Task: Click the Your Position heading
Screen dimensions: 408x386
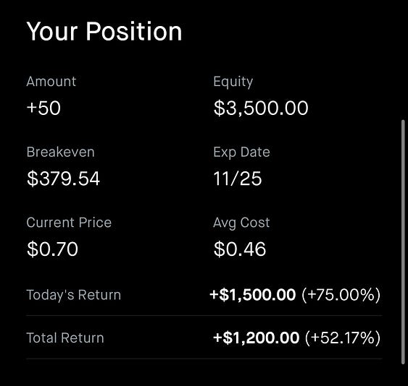Action: tap(104, 32)
